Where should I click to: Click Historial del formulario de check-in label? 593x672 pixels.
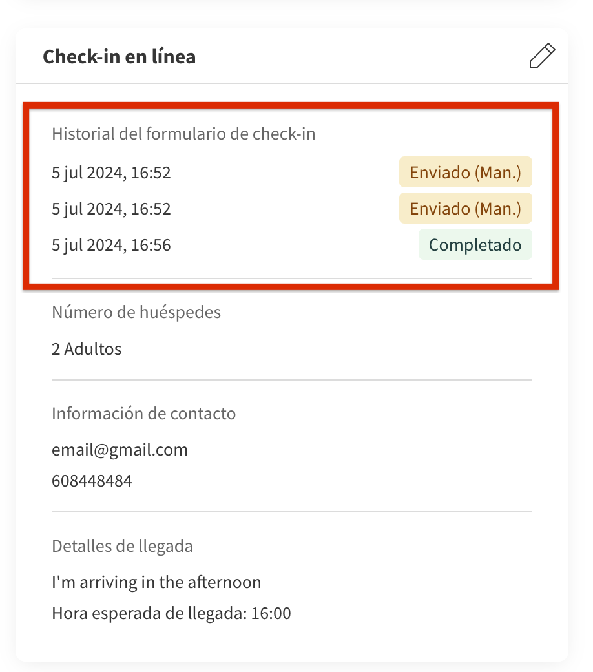[183, 134]
